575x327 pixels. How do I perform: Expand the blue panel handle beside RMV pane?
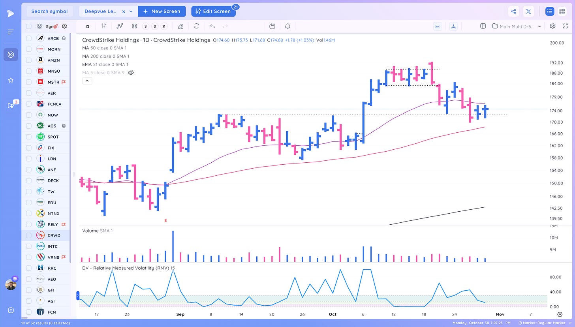78,295
